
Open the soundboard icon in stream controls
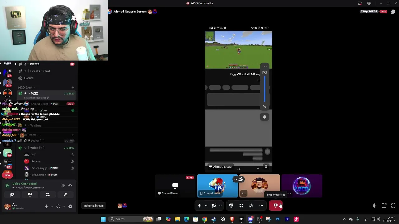[x=251, y=206]
